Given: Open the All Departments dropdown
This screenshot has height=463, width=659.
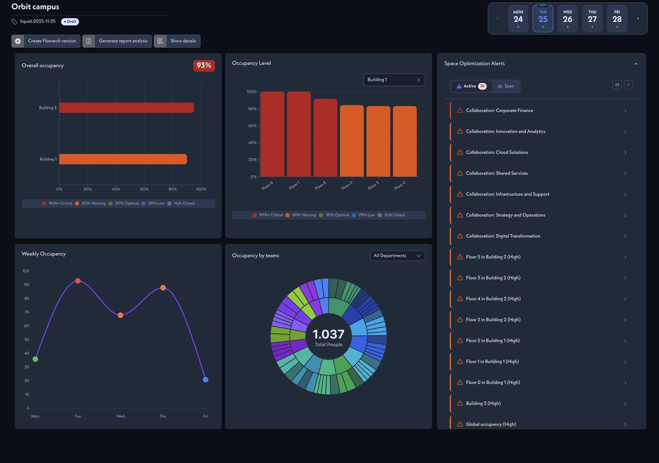Looking at the screenshot, I should pyautogui.click(x=397, y=256).
